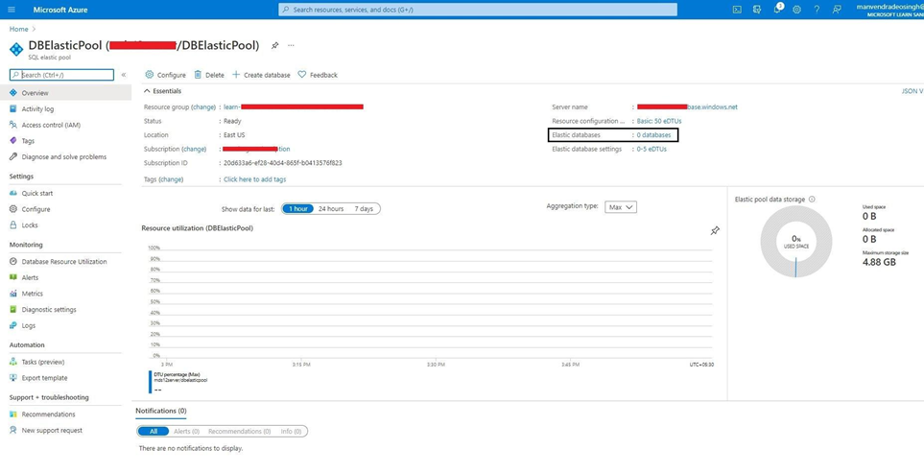The height and width of the screenshot is (473, 924).
Task: Click Delete in the command bar
Action: point(209,75)
